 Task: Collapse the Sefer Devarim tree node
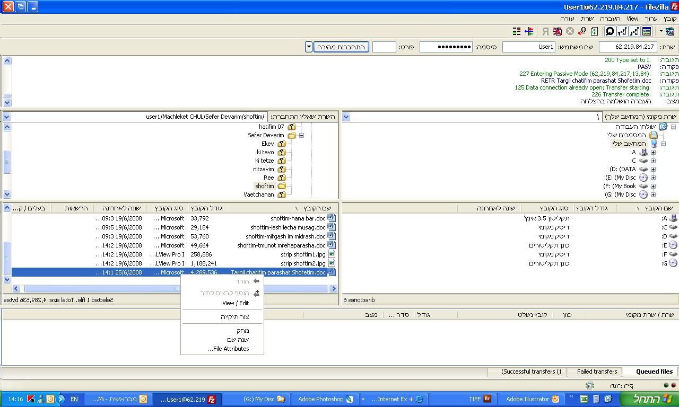coord(301,135)
